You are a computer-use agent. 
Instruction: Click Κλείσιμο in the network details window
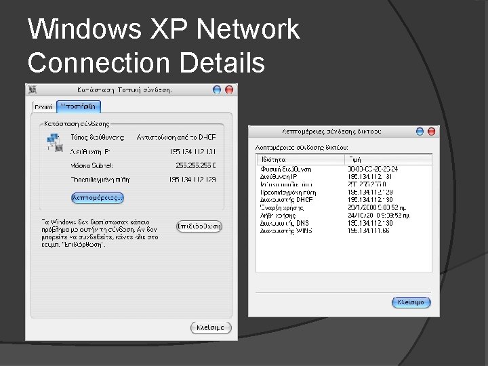[x=411, y=302]
